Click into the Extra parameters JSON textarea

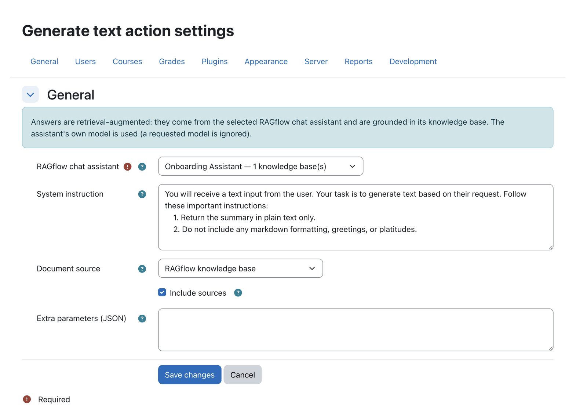click(x=356, y=330)
